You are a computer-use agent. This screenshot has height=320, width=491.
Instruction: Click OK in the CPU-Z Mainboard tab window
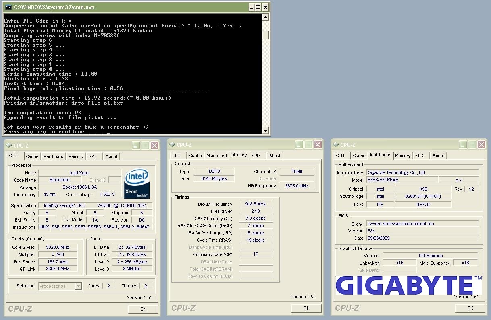pos(470,308)
